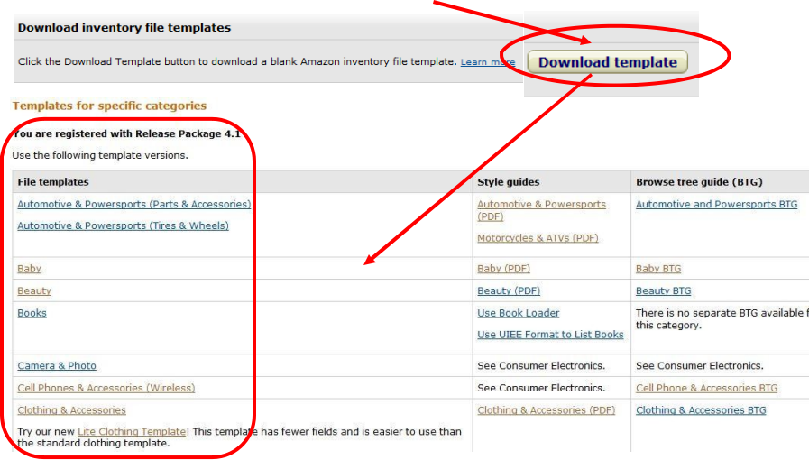Viewport: 809px width, 460px height.
Task: Try the Lite Clothing Template link
Action: click(x=132, y=432)
